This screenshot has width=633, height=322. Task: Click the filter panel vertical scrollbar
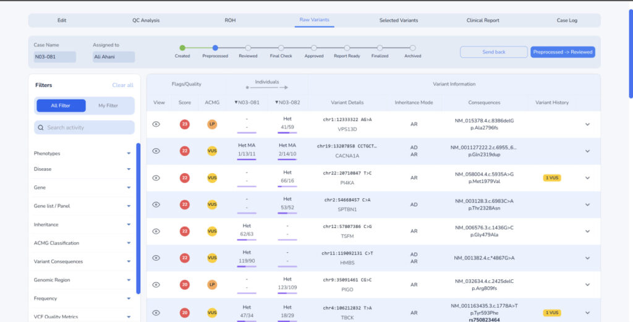(138, 218)
